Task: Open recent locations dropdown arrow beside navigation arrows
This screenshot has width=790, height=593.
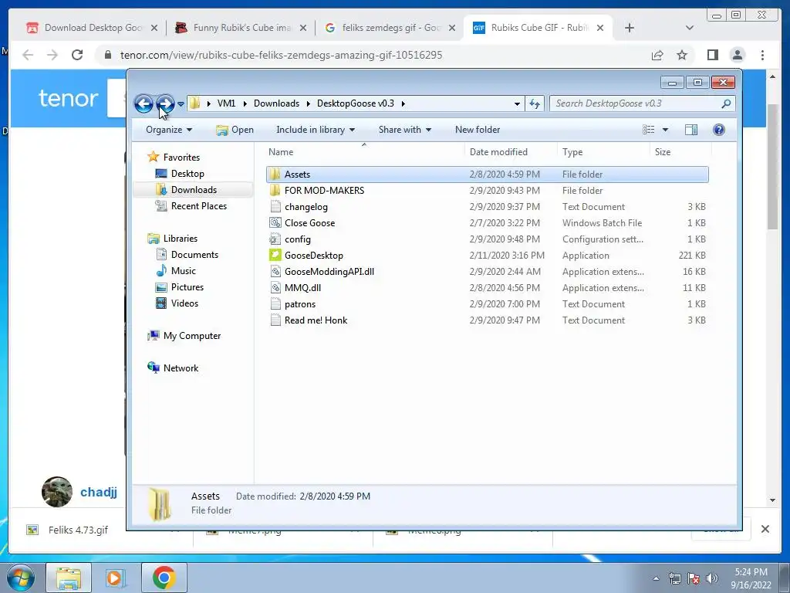Action: point(181,104)
